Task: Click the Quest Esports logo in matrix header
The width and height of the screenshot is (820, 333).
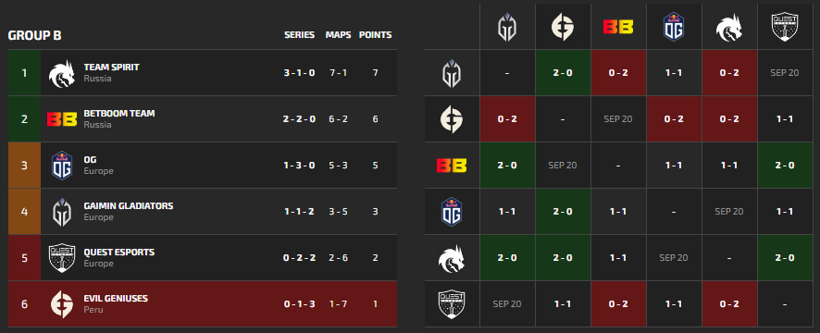Action: click(x=785, y=27)
